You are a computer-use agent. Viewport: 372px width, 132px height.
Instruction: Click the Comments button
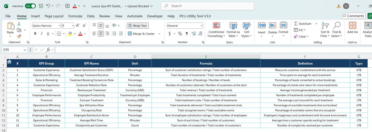353,16
